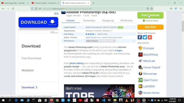Share the page on Twitter
This screenshot has height=103, width=184.
tap(145, 37)
